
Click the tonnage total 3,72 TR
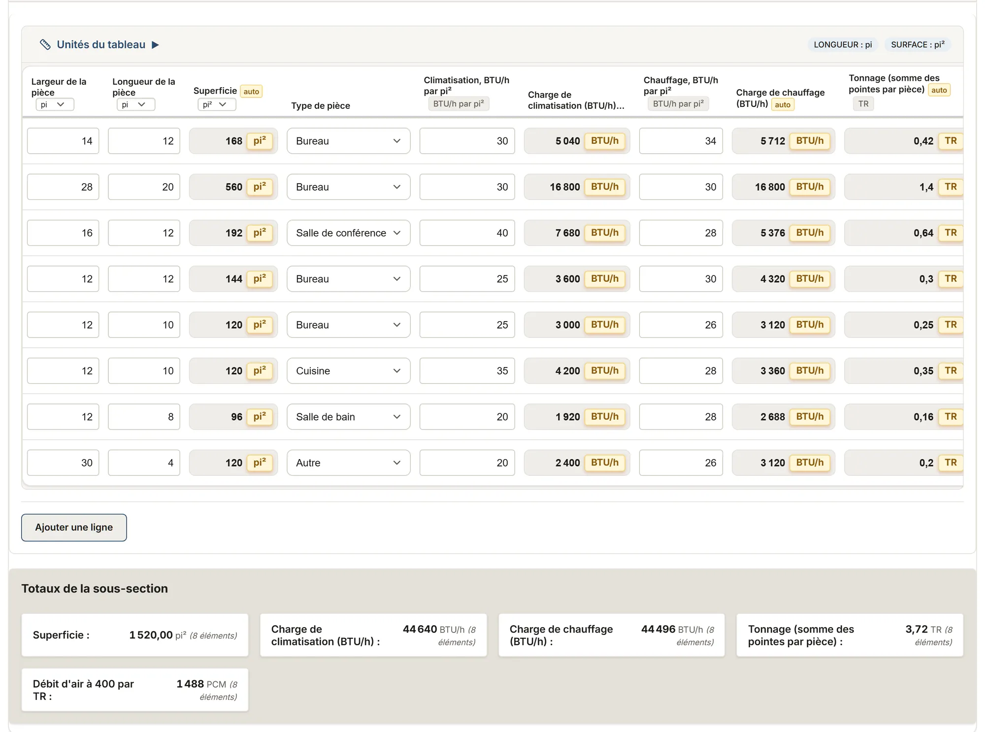click(x=850, y=635)
